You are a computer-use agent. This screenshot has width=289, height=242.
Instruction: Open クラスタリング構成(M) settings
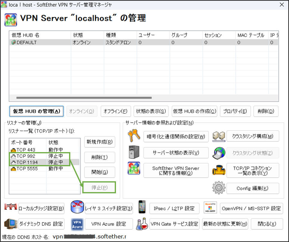[x=253, y=136]
